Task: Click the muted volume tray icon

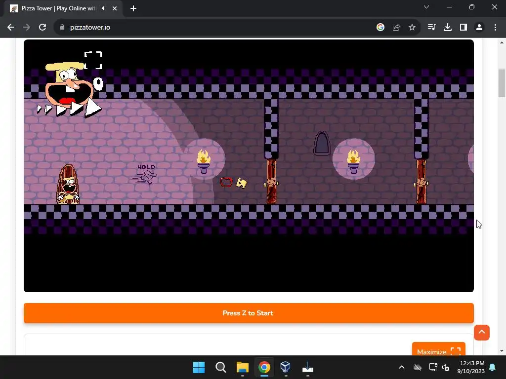Action: point(446,367)
